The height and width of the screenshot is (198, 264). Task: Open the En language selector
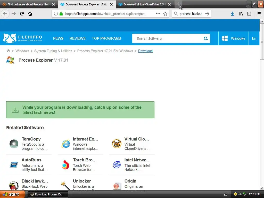(254, 38)
